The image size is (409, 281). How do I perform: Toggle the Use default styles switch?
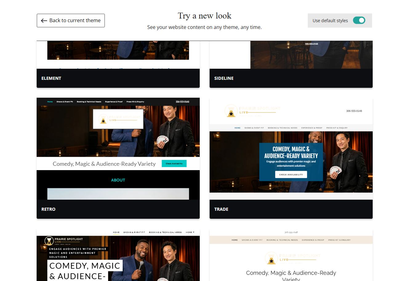point(359,20)
